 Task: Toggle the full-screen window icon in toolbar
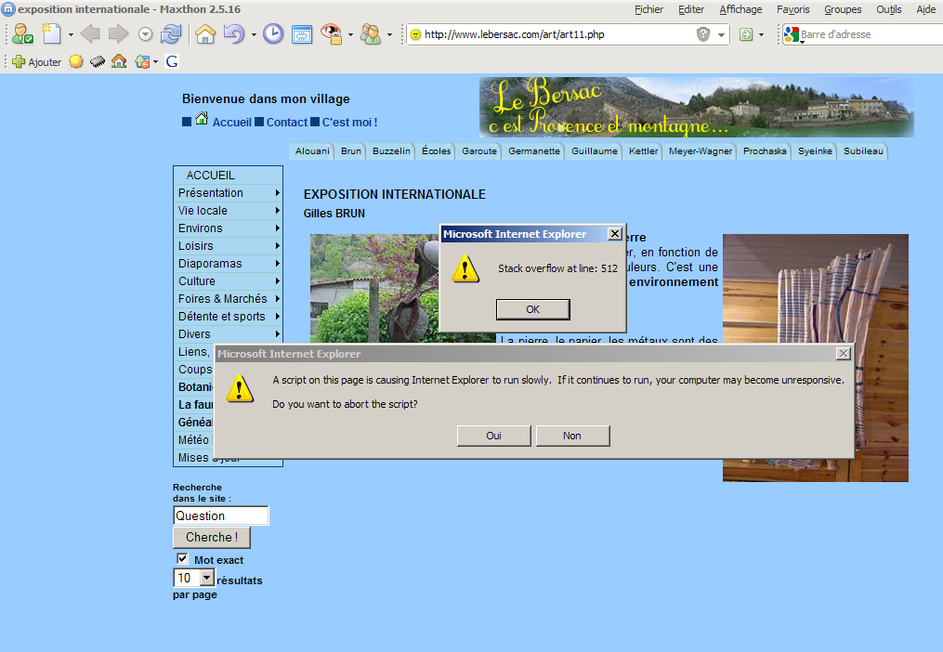tap(301, 35)
